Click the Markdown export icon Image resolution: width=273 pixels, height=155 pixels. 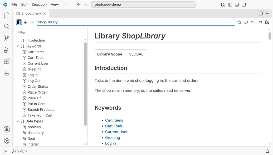click(x=253, y=22)
